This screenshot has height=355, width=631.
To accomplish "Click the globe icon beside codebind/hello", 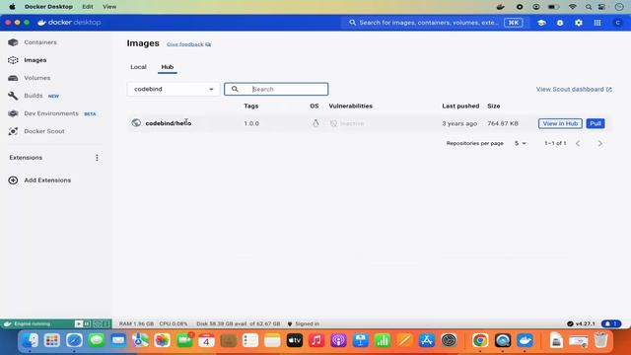I will click(136, 123).
